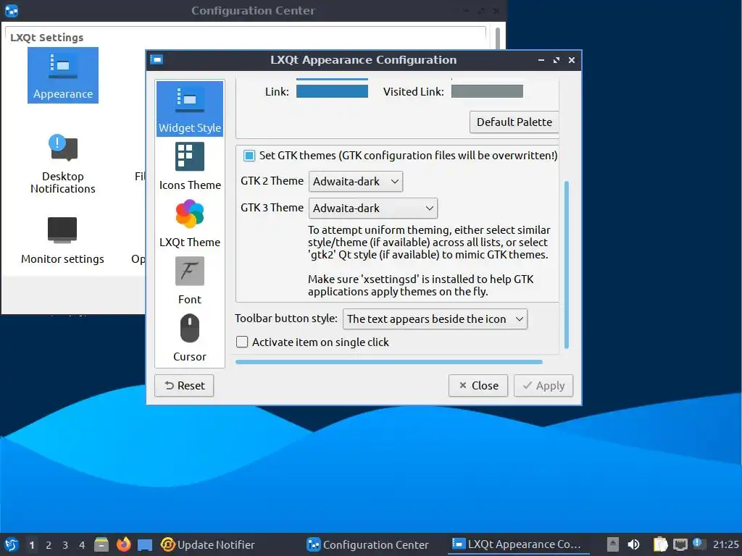Click the vertical scrollbar of Appearance dialog
The height and width of the screenshot is (556, 742).
tap(567, 265)
